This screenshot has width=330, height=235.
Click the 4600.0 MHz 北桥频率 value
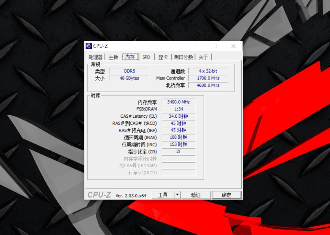pyautogui.click(x=208, y=85)
